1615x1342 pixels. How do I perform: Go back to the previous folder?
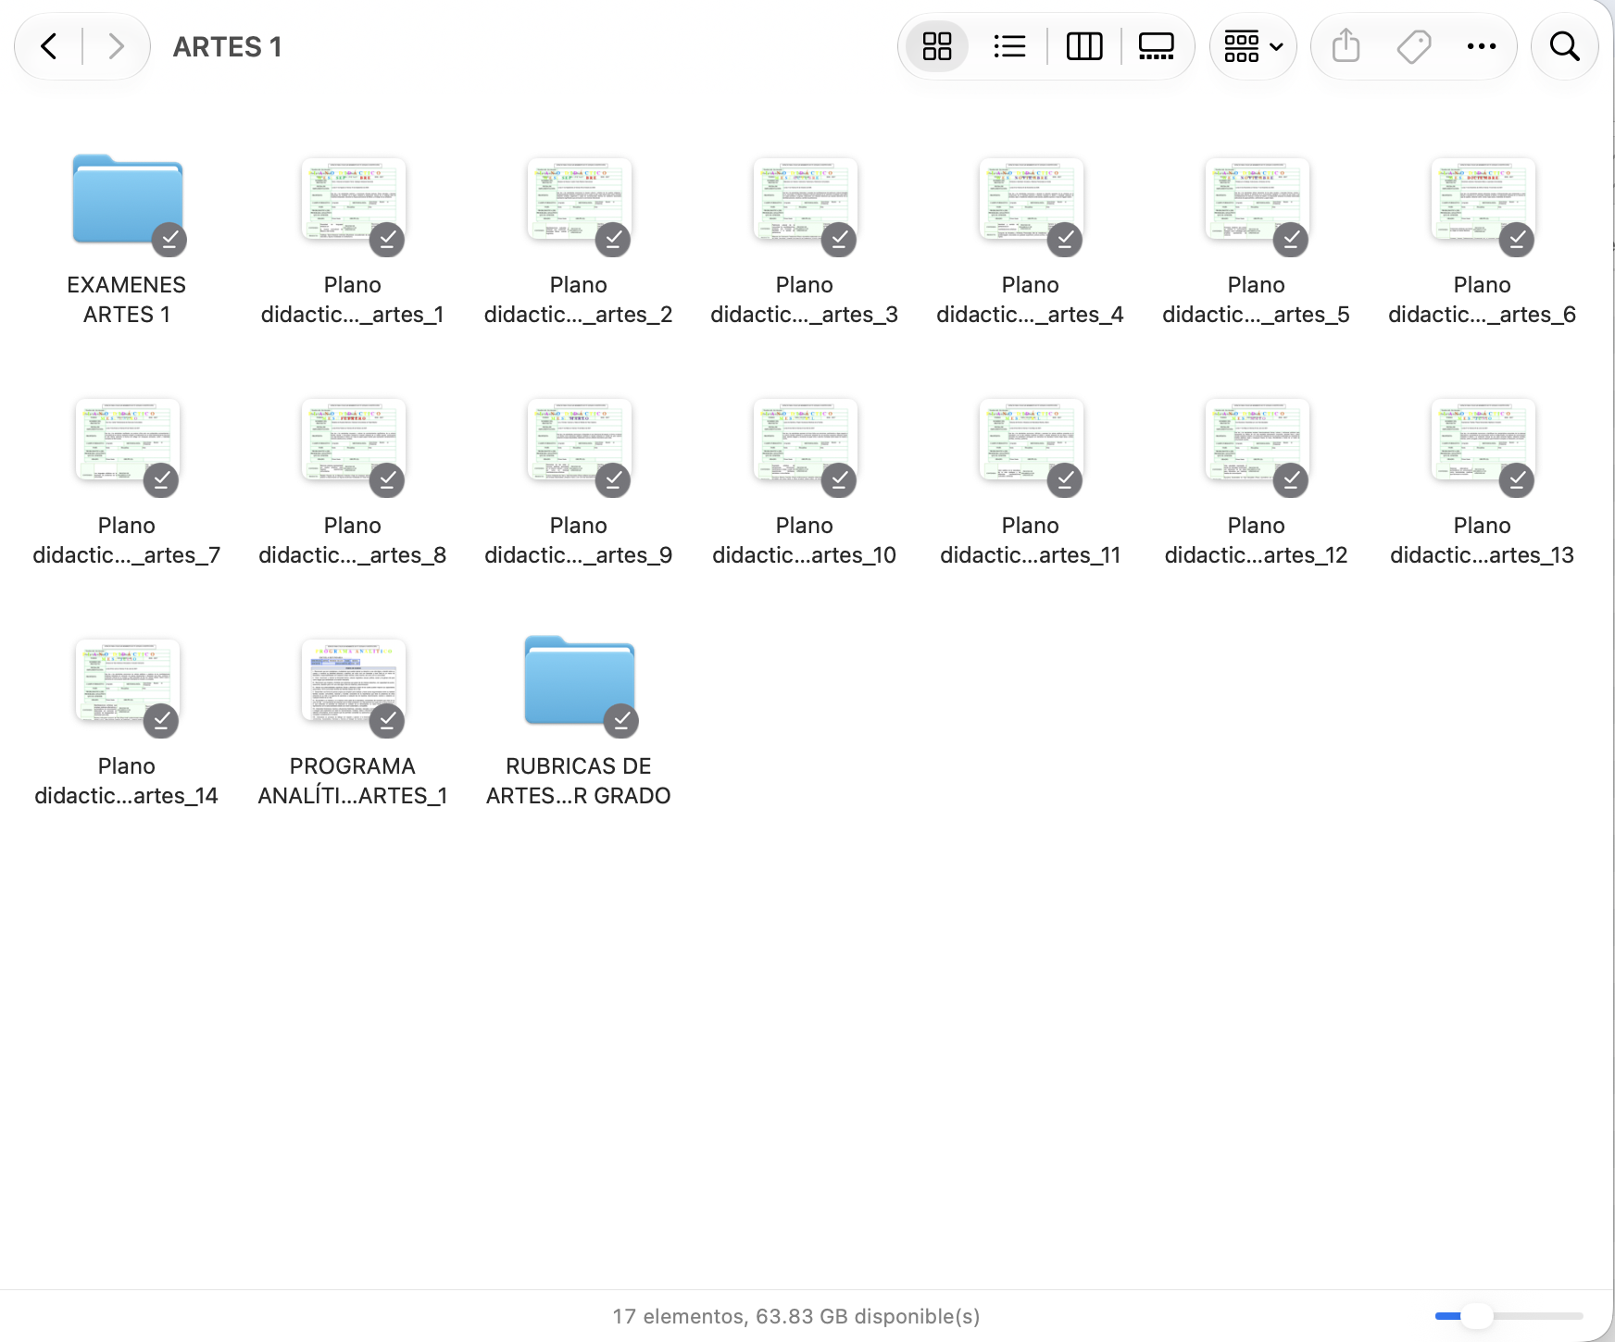(49, 46)
